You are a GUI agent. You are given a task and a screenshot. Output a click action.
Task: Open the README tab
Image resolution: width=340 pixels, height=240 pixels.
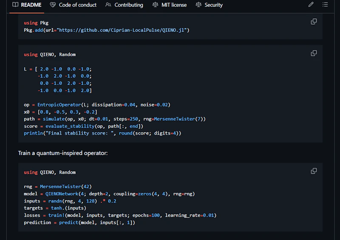click(x=27, y=5)
